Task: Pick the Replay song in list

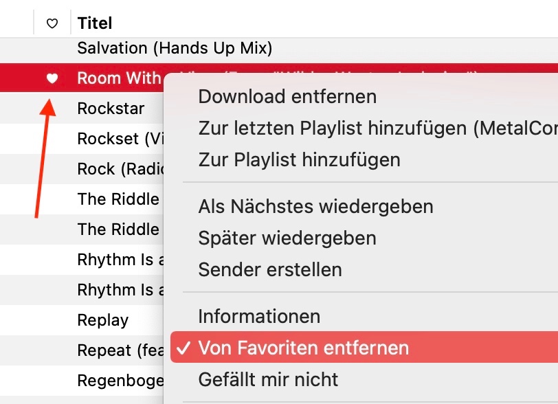Action: [103, 320]
